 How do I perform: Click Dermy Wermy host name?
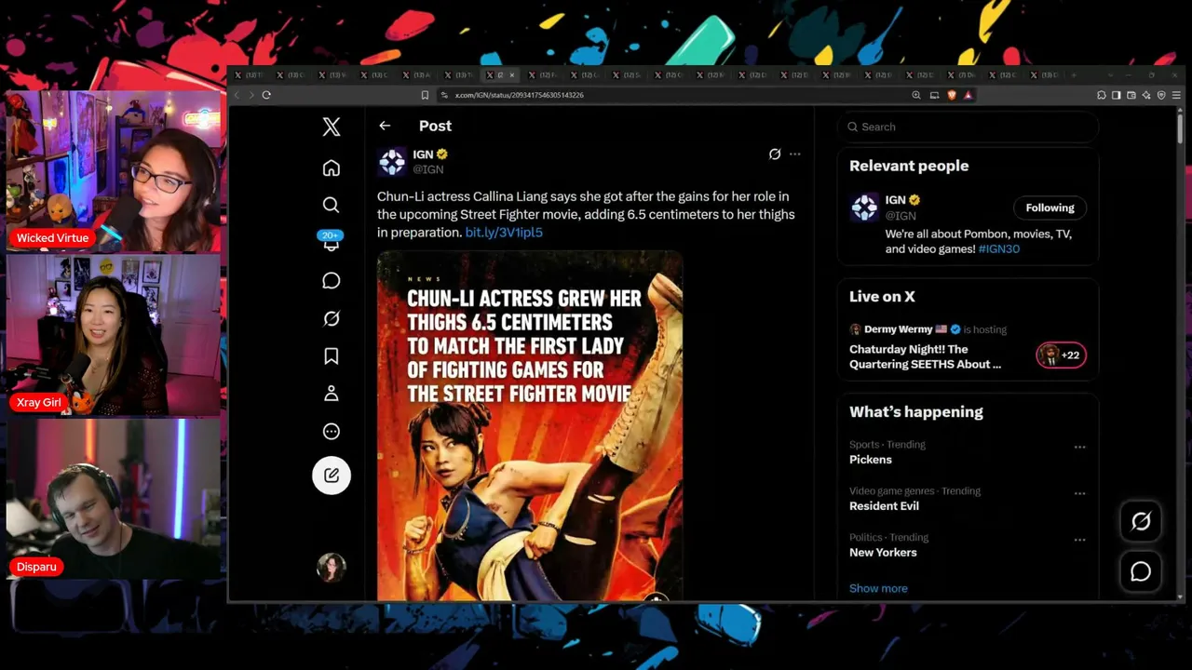[899, 329]
